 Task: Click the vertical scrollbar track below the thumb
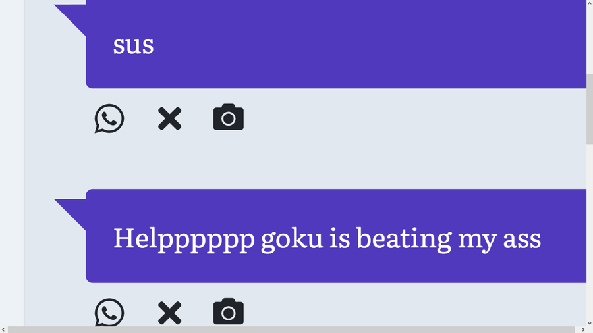point(590,230)
